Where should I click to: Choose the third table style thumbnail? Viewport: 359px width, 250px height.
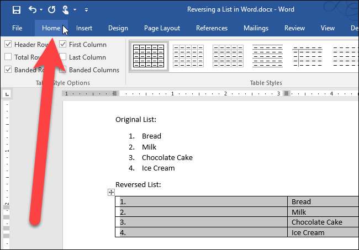click(x=228, y=56)
